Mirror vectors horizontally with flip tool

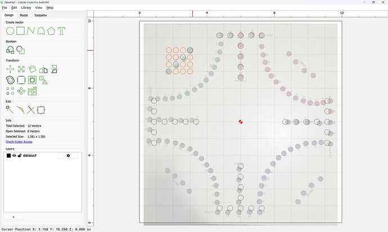coord(43,69)
